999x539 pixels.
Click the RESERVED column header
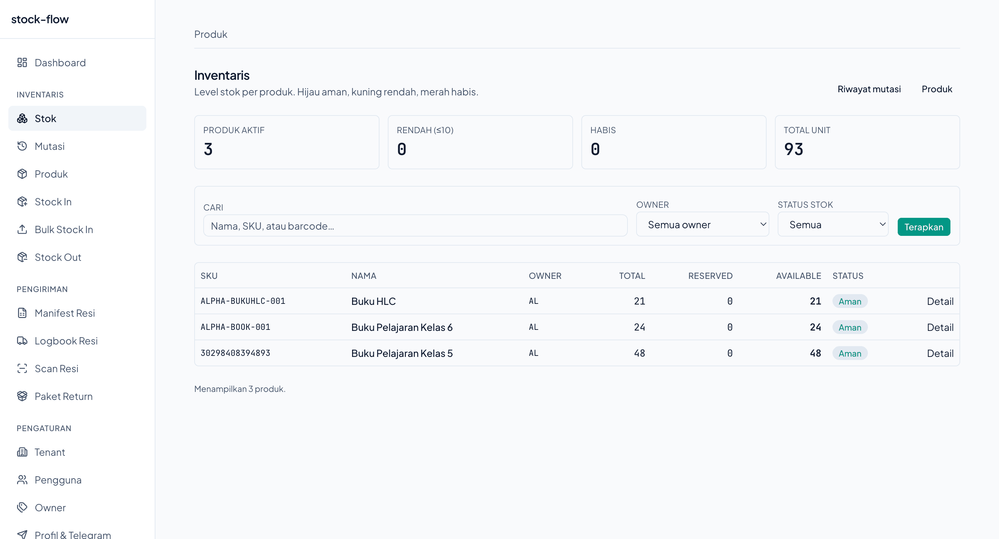coord(710,276)
